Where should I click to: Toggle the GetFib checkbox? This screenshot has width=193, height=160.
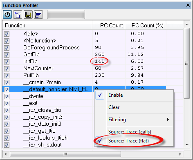click(x=7, y=55)
